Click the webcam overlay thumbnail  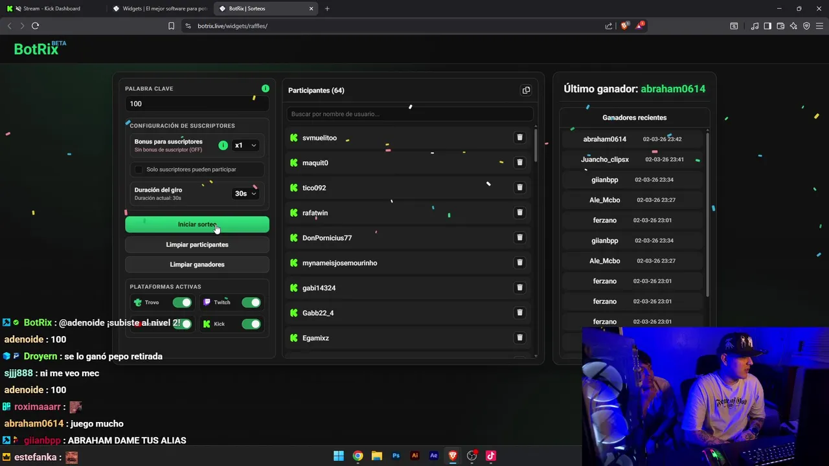pos(705,396)
